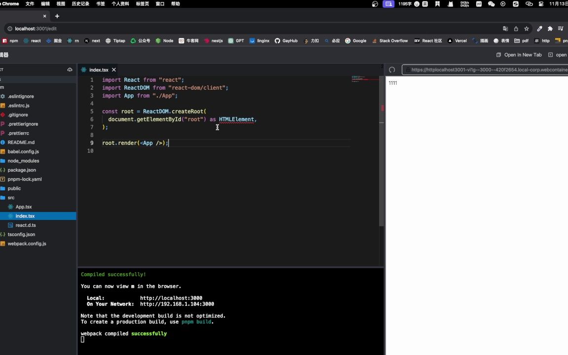Screen dimensions: 568x355
Task: Select index.tsx in the file tree
Action: click(x=38, y=216)
